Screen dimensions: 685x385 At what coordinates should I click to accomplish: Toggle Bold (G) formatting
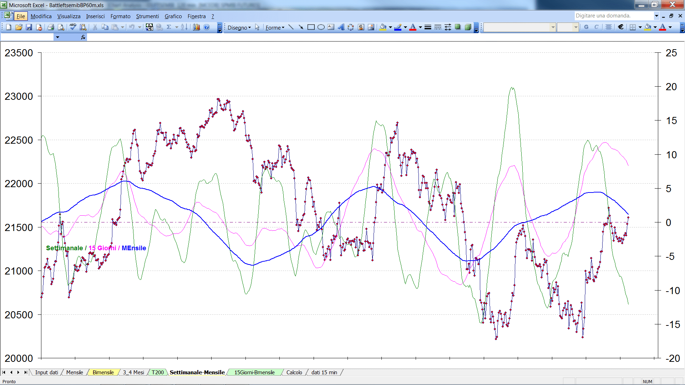tap(586, 27)
